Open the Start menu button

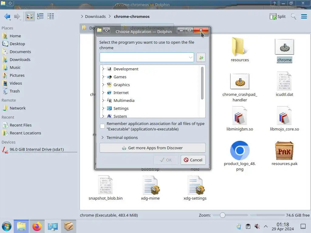click(7, 226)
